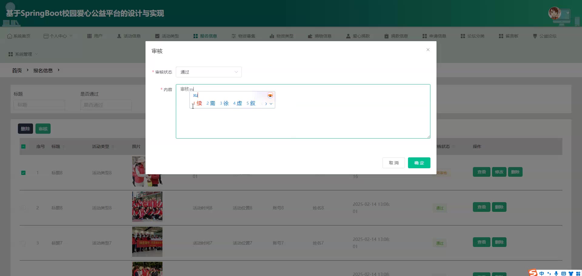Click the 留言板 grid icon
582x276 pixels.
click(501, 36)
